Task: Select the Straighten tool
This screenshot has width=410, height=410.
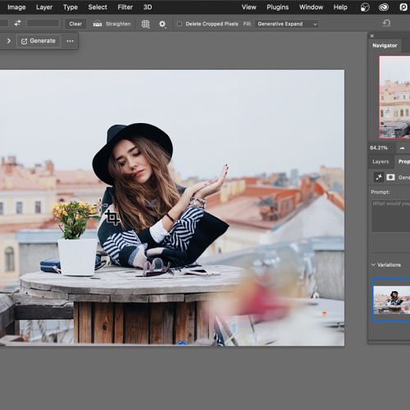Action: click(112, 24)
